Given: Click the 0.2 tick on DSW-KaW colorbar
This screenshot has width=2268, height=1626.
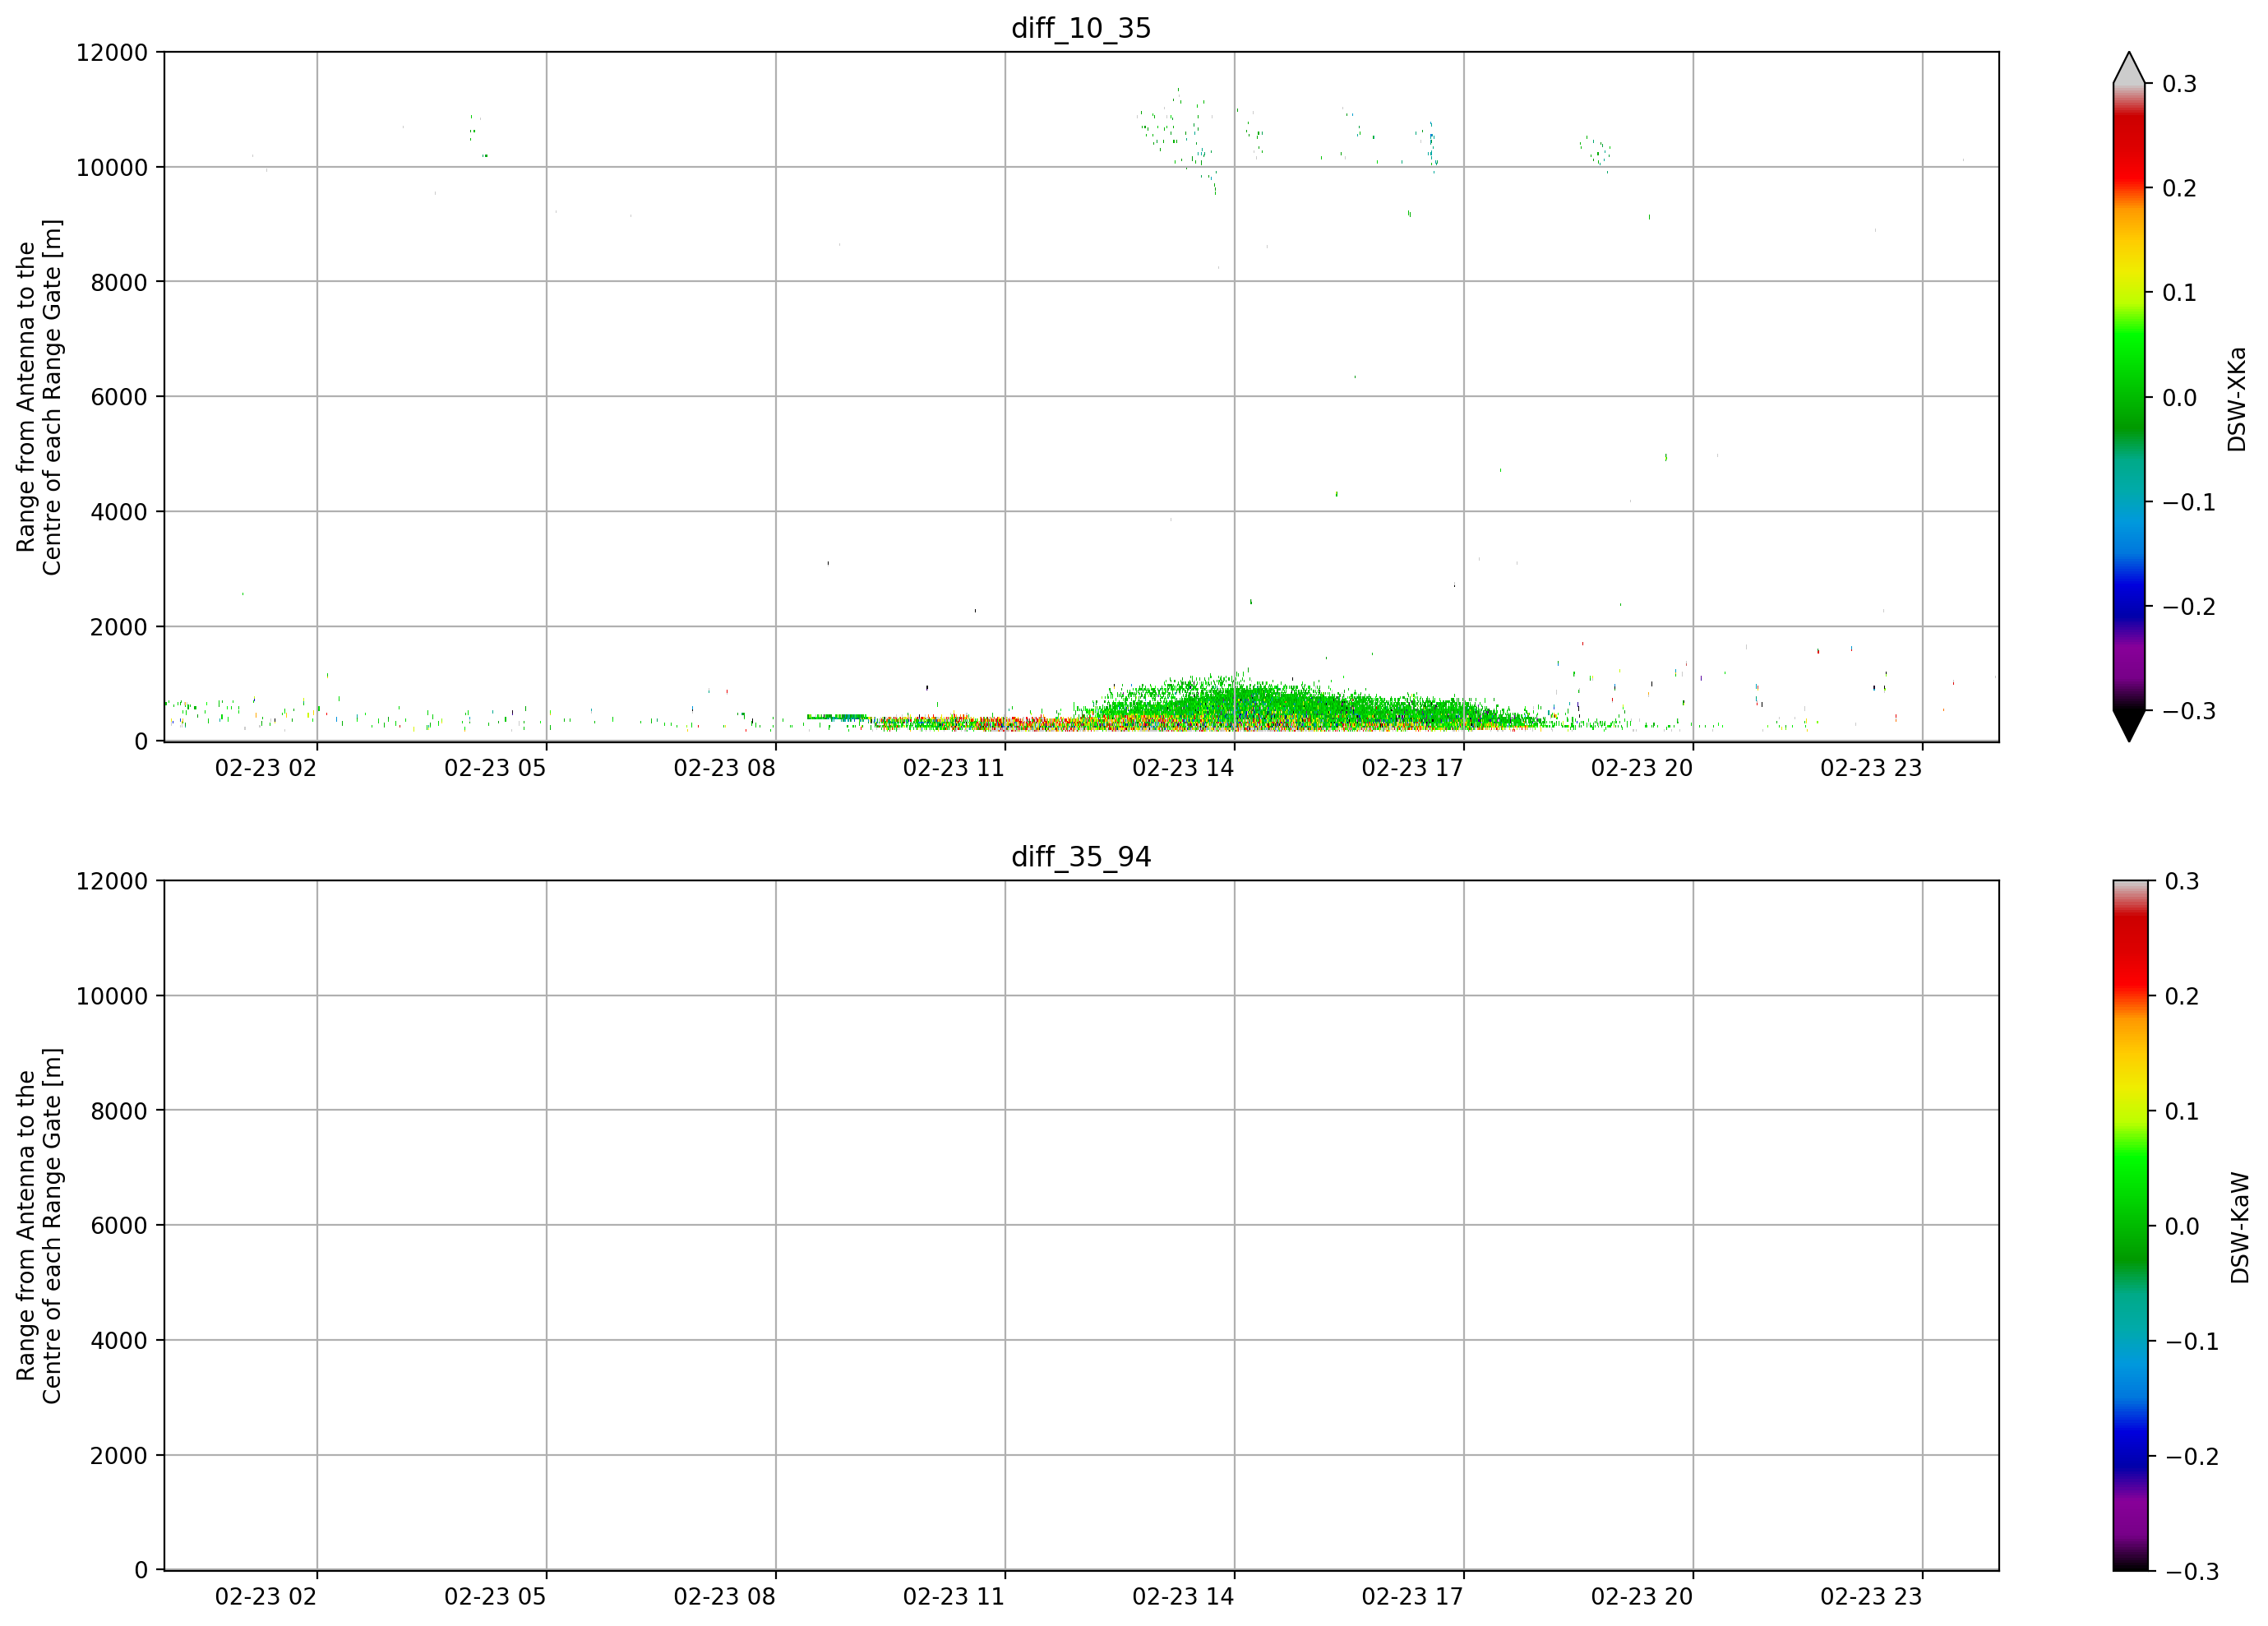Looking at the screenshot, I should (x=2182, y=996).
